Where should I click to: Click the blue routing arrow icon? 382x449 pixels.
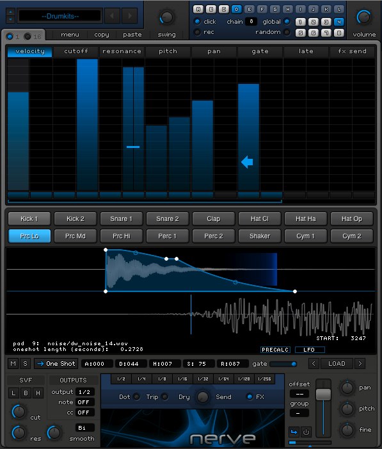pos(294,432)
